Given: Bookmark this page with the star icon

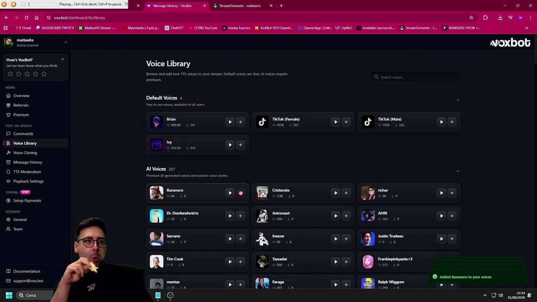Looking at the screenshot, I should (471, 18).
